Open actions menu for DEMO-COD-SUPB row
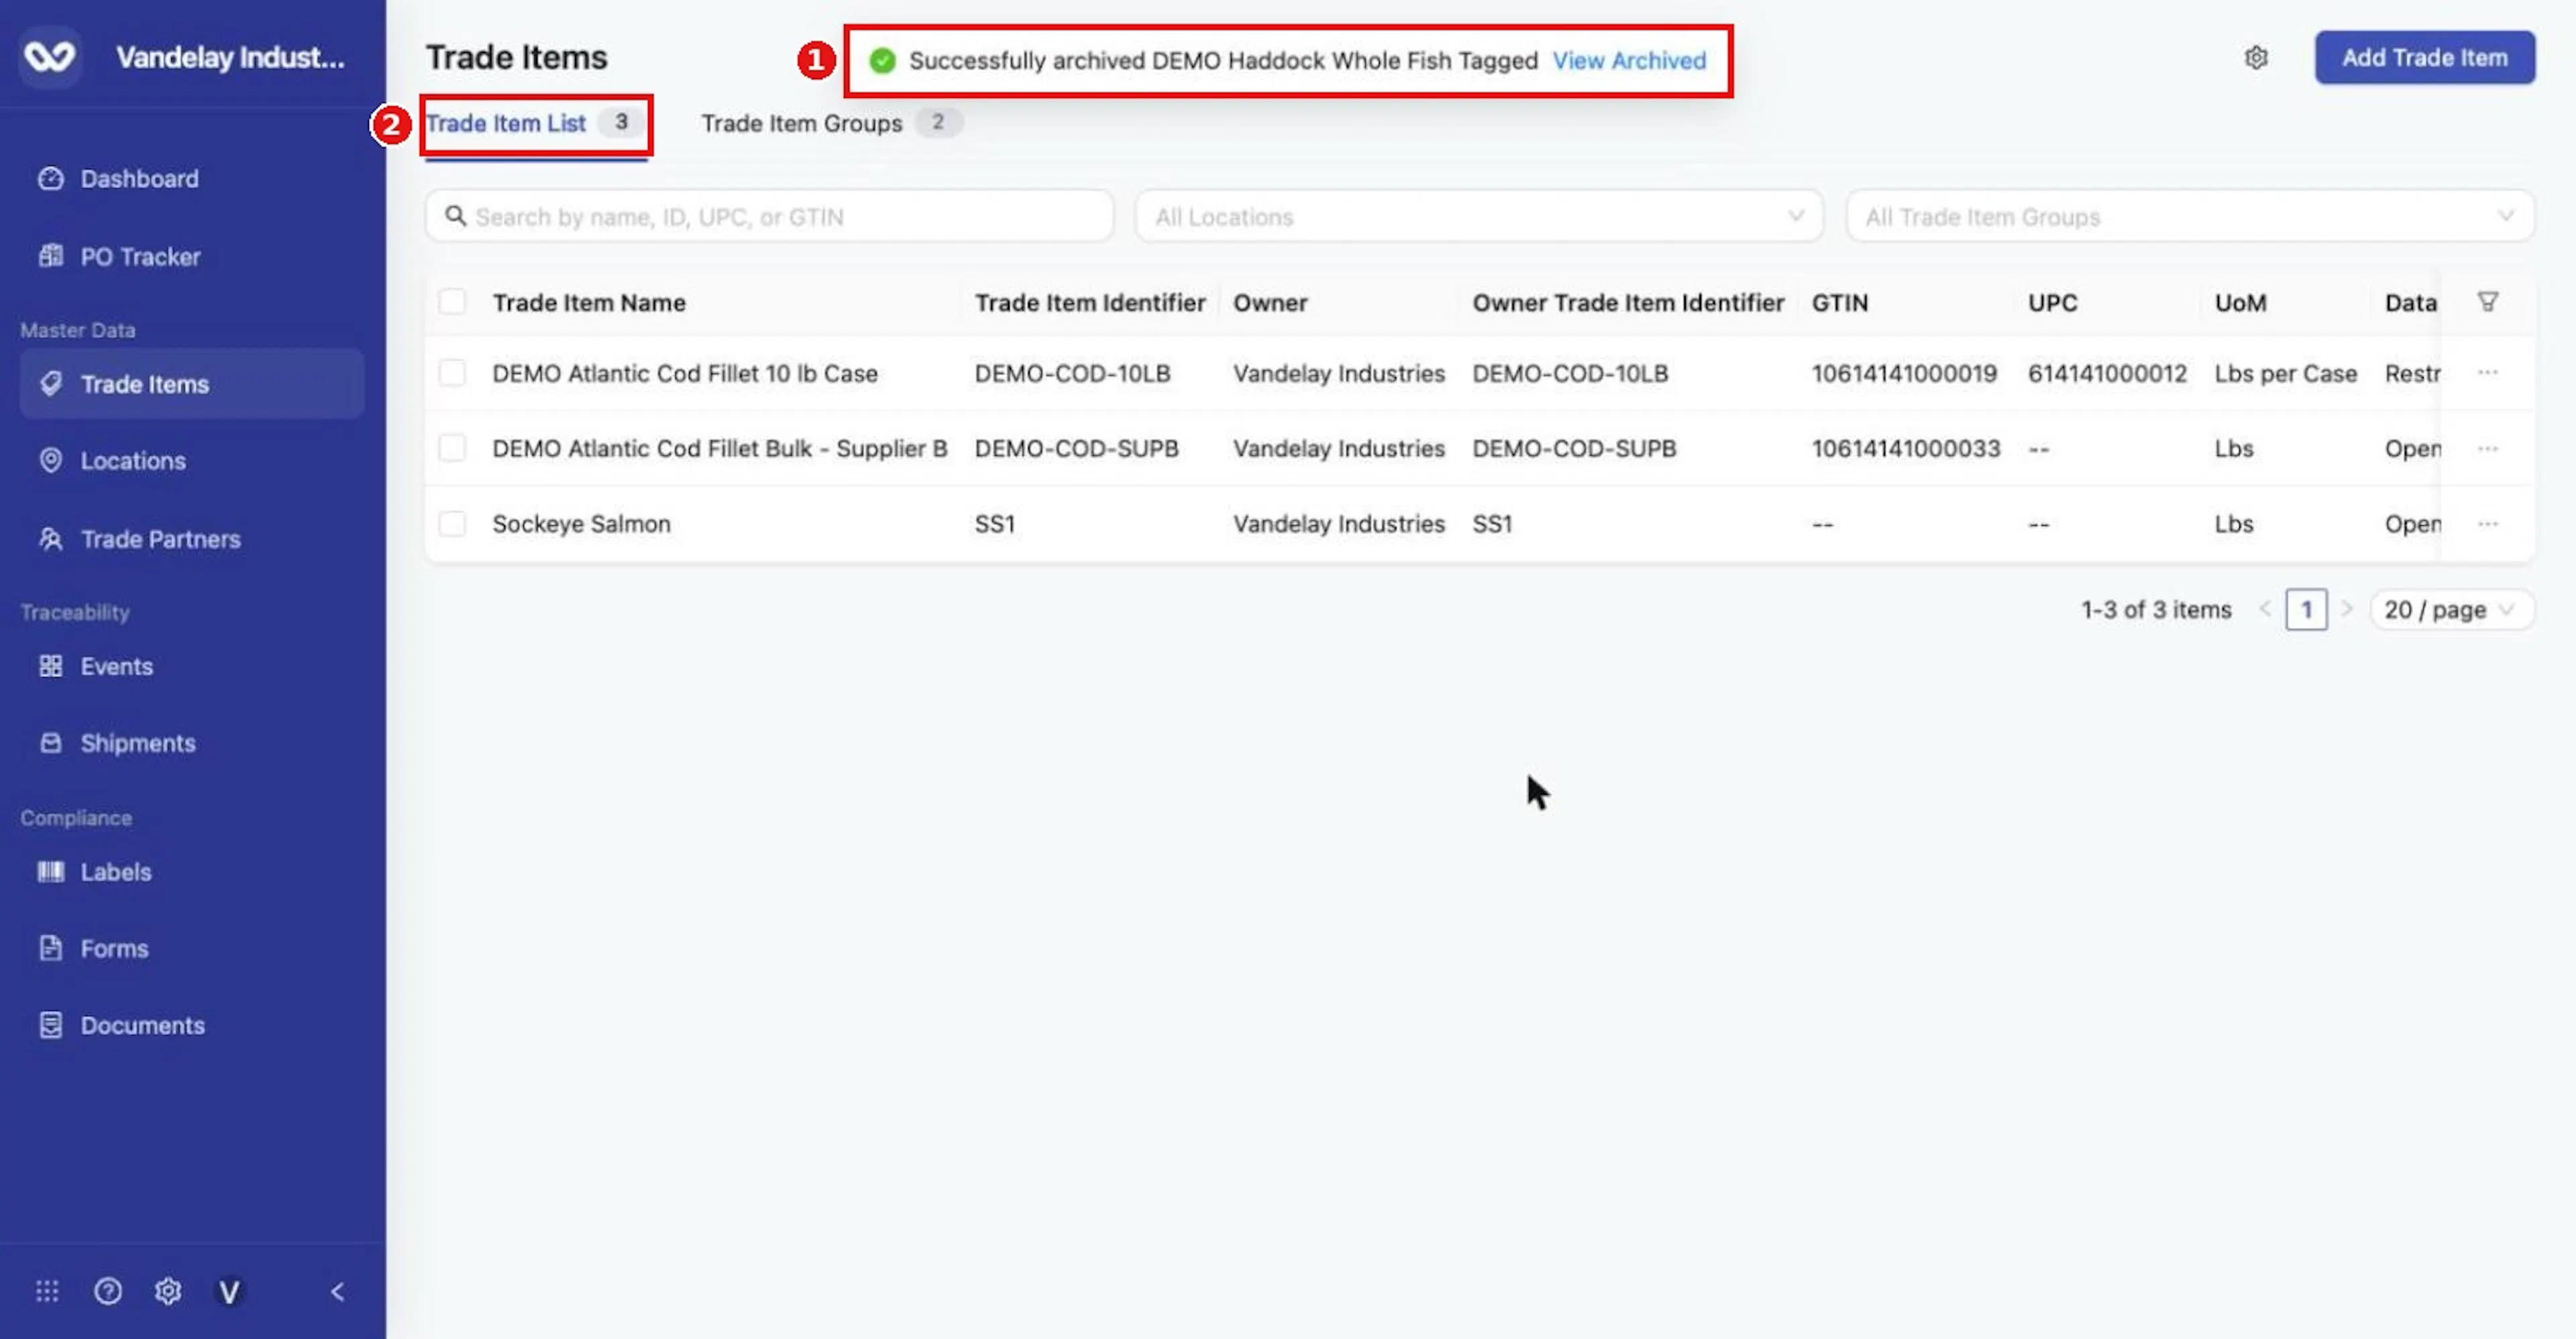This screenshot has width=2576, height=1339. (x=2488, y=448)
